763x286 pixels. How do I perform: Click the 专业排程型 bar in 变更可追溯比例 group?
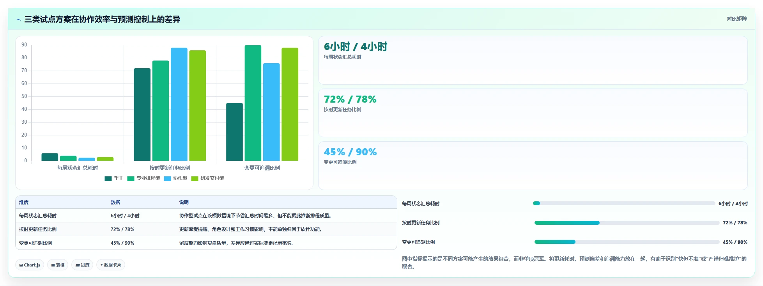coord(253,103)
